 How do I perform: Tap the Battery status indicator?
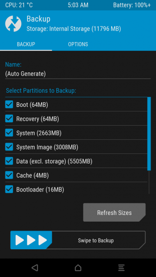132,5
